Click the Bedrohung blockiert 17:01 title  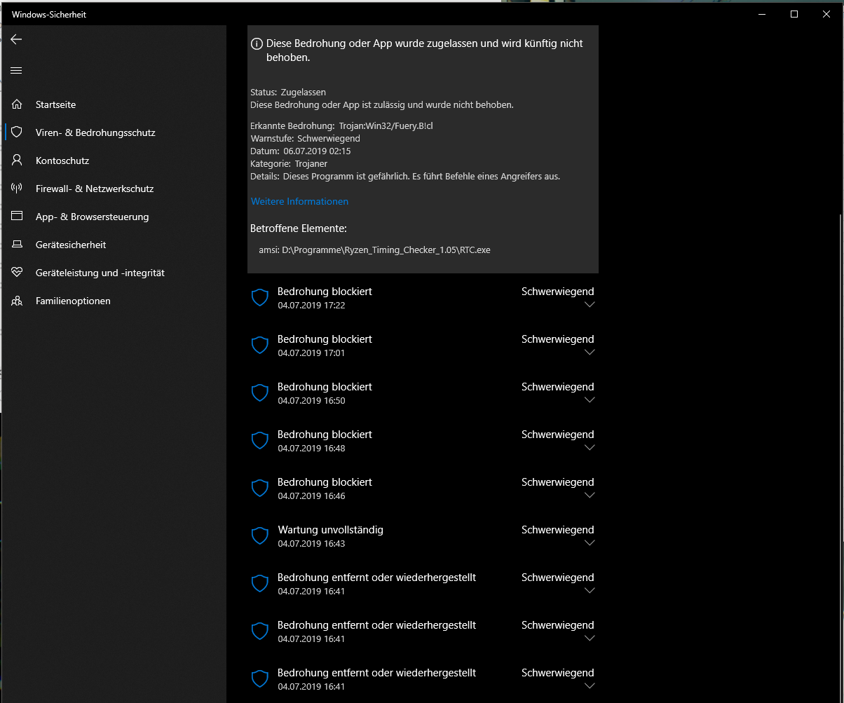325,339
